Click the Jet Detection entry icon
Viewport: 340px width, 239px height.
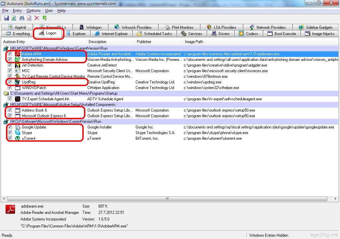[x=18, y=65]
